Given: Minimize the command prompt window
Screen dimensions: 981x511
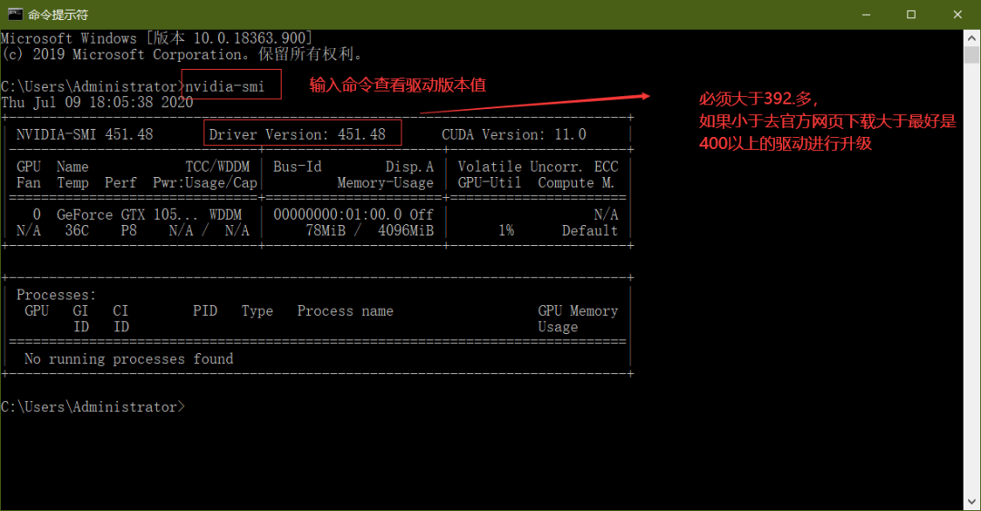Looking at the screenshot, I should pos(866,15).
